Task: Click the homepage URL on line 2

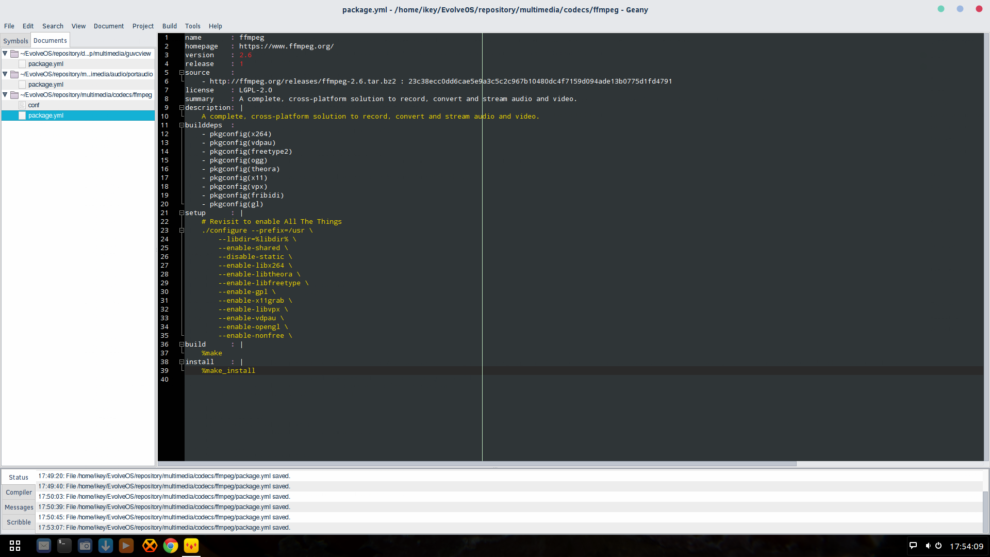Action: 286,46
